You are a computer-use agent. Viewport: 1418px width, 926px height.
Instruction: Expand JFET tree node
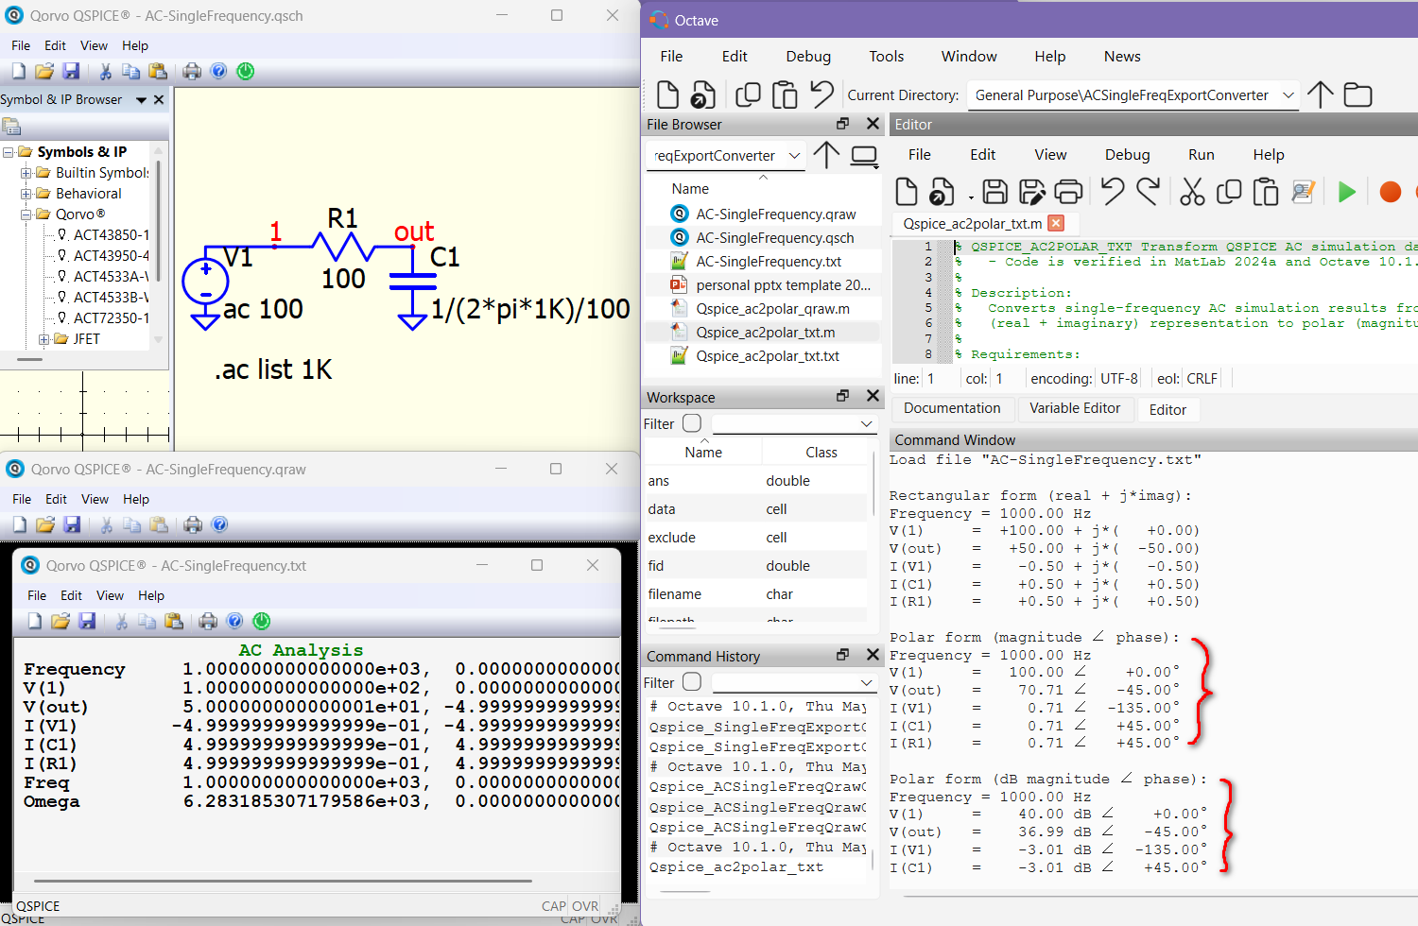pyautogui.click(x=43, y=339)
